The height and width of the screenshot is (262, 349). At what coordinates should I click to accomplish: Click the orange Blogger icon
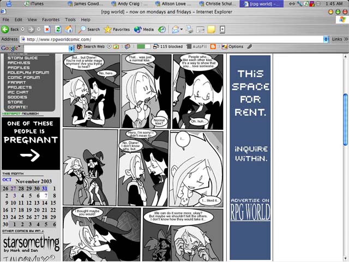pyautogui.click(x=213, y=46)
